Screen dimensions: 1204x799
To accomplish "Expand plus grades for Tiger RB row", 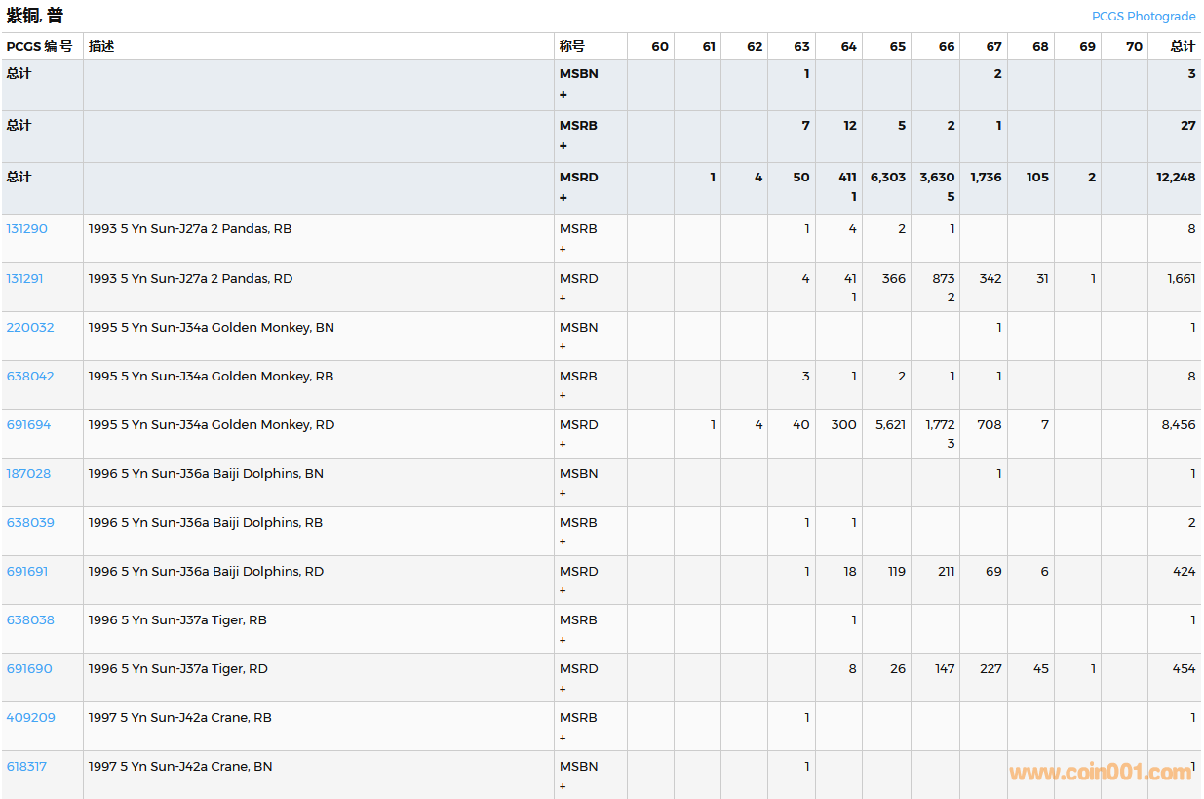I will [x=563, y=640].
